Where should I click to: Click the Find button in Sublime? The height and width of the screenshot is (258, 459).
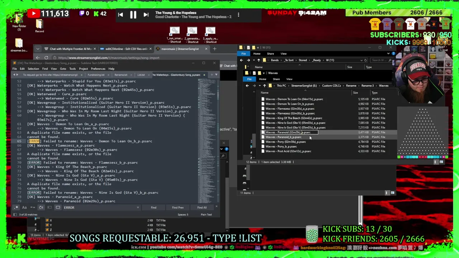coord(153,207)
